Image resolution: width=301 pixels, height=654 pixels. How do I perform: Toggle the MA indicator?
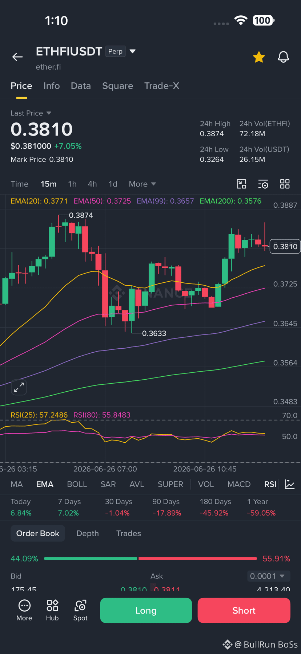(x=17, y=484)
